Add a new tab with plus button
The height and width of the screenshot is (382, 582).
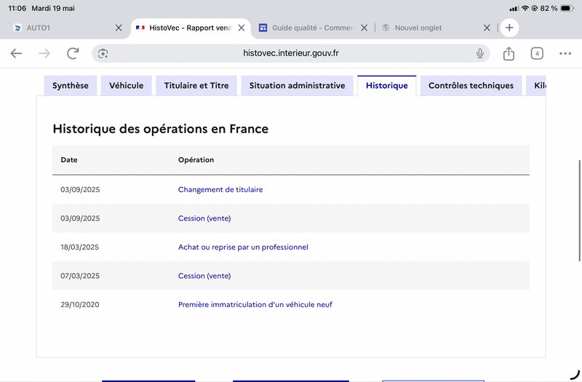coord(509,28)
